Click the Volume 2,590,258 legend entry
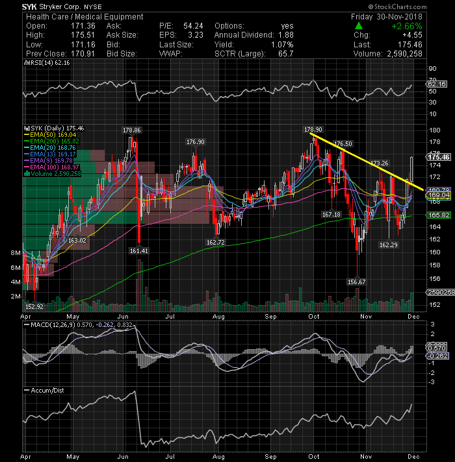 tap(56, 173)
